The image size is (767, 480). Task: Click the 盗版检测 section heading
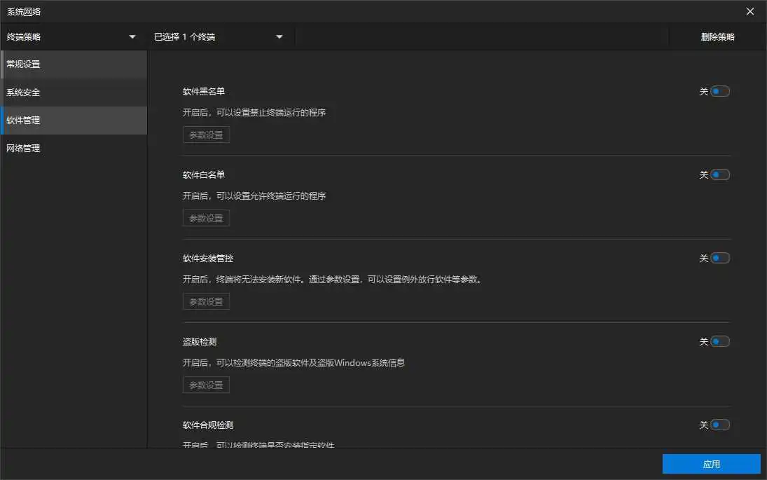(x=200, y=342)
